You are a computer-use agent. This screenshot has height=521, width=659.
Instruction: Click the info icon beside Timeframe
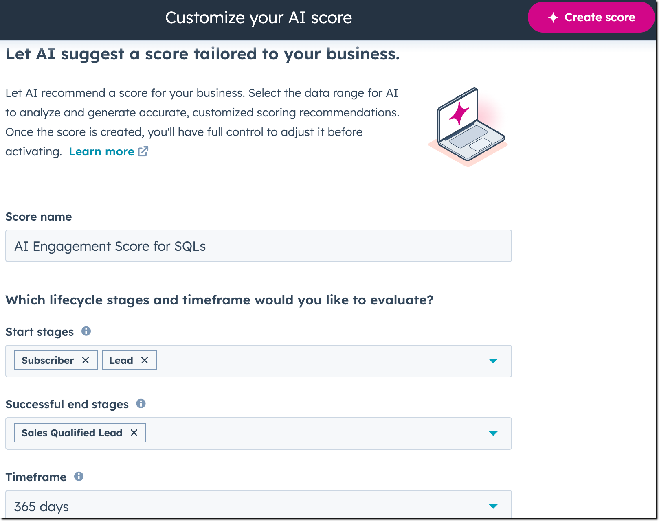[79, 476]
